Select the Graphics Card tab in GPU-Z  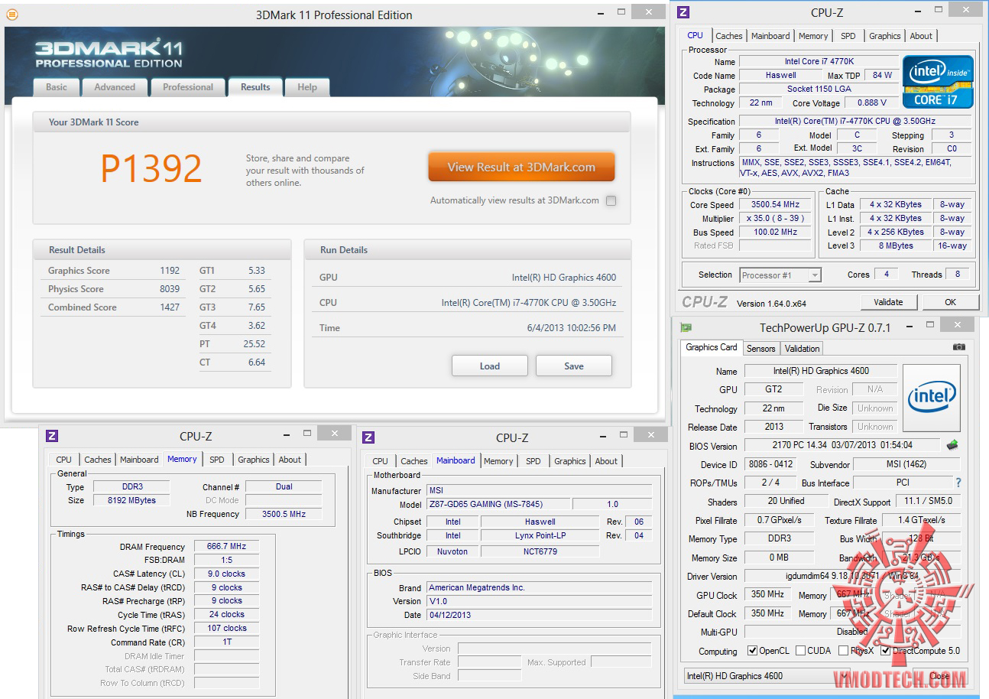pos(712,347)
